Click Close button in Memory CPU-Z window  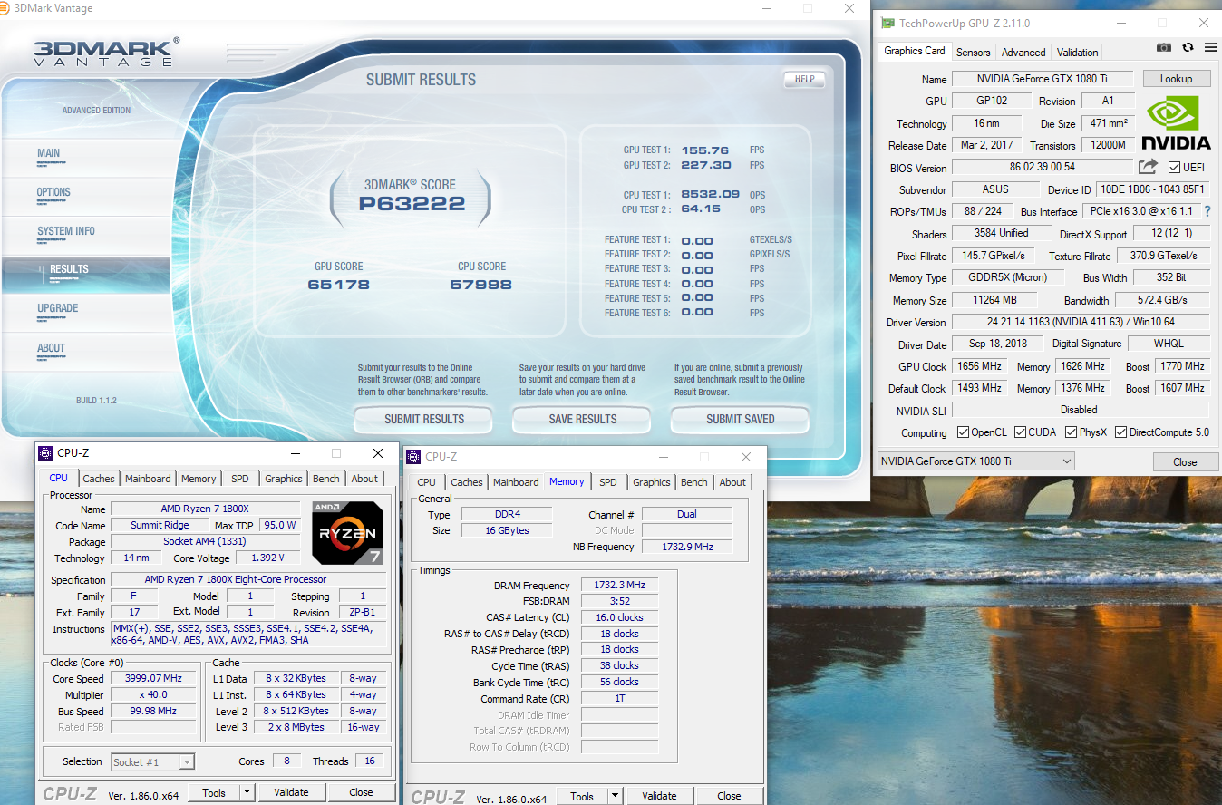729,796
